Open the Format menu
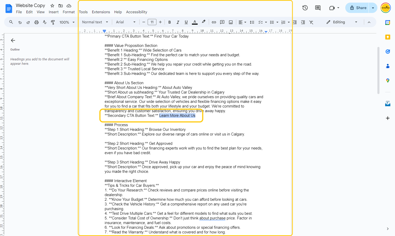Screen dimensions: 395x236 [x=69, y=12]
